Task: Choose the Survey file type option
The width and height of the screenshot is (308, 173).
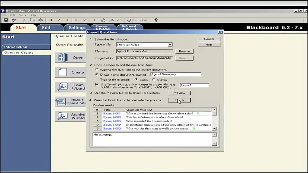Action: pyautogui.click(x=154, y=80)
